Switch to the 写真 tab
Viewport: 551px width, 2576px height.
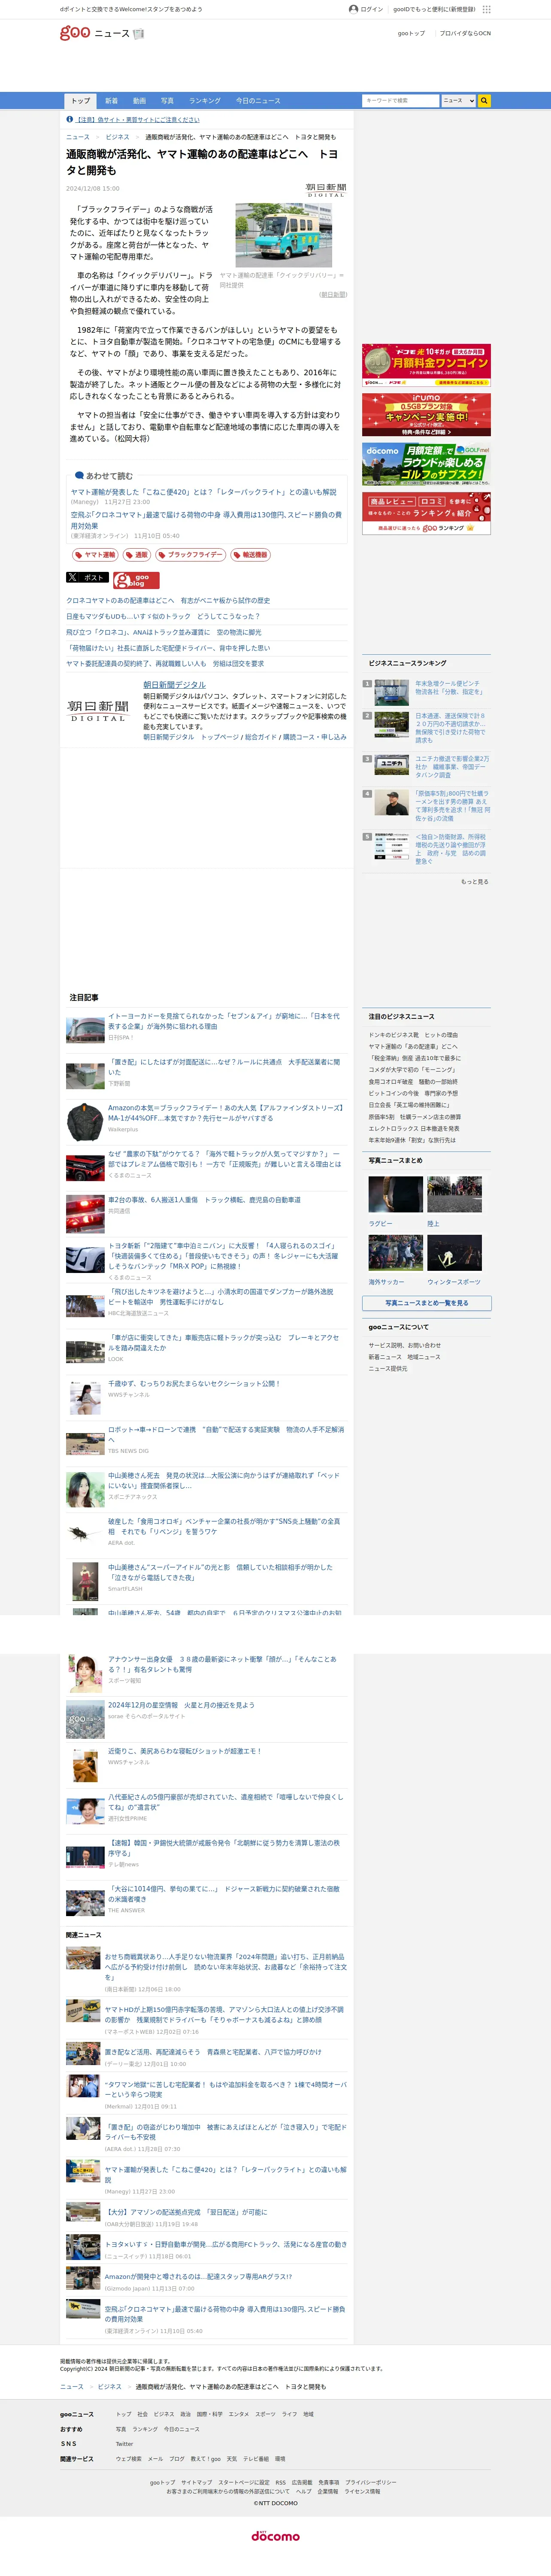coord(167,101)
